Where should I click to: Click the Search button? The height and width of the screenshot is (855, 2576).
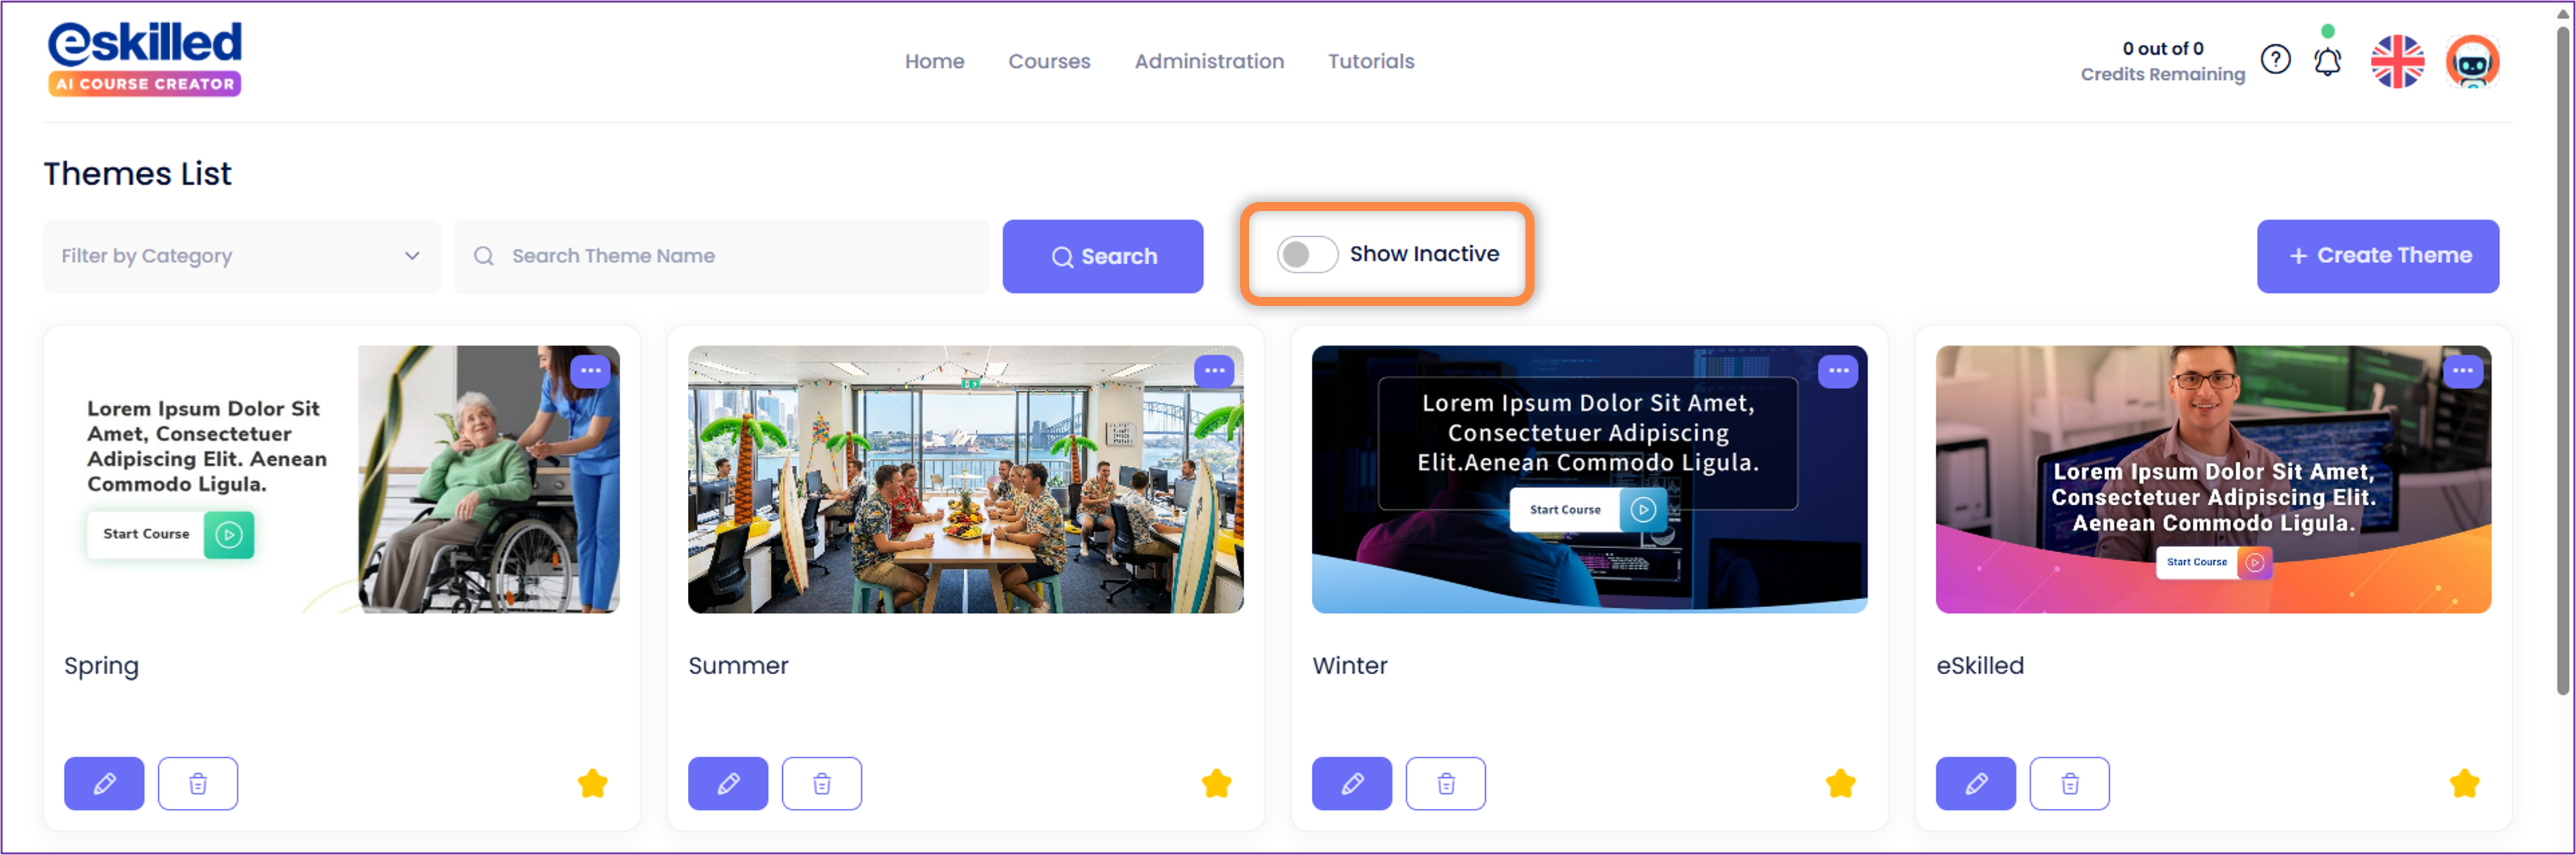(x=1103, y=256)
